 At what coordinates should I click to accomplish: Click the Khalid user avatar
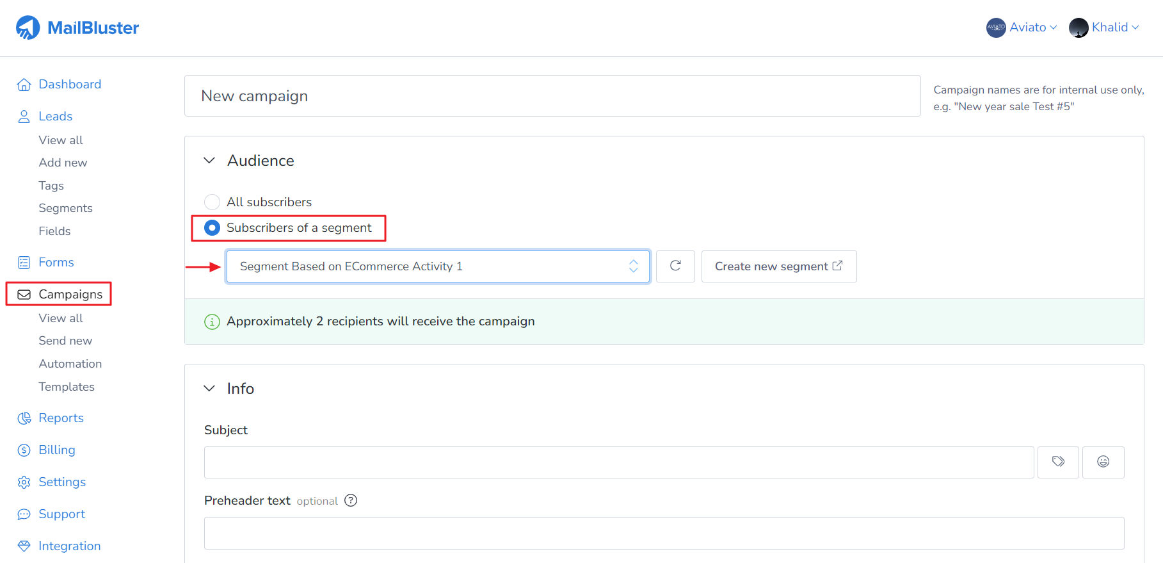point(1079,28)
